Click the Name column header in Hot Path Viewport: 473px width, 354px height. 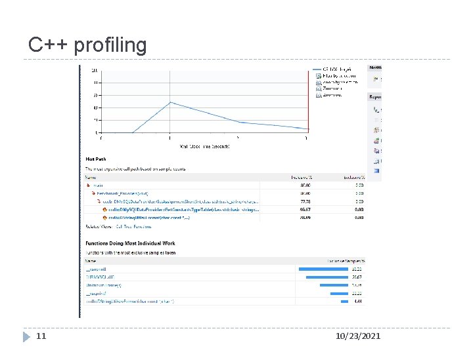[91, 177]
